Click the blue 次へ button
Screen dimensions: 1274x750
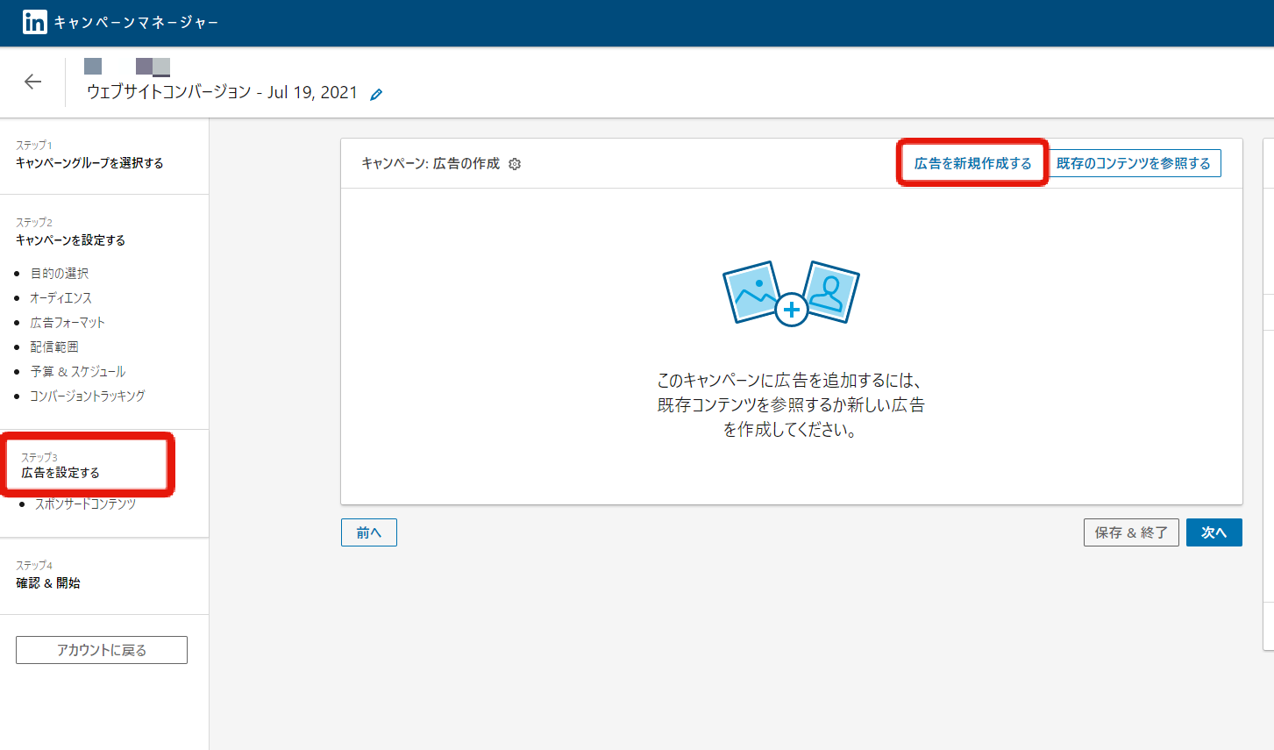coord(1214,532)
